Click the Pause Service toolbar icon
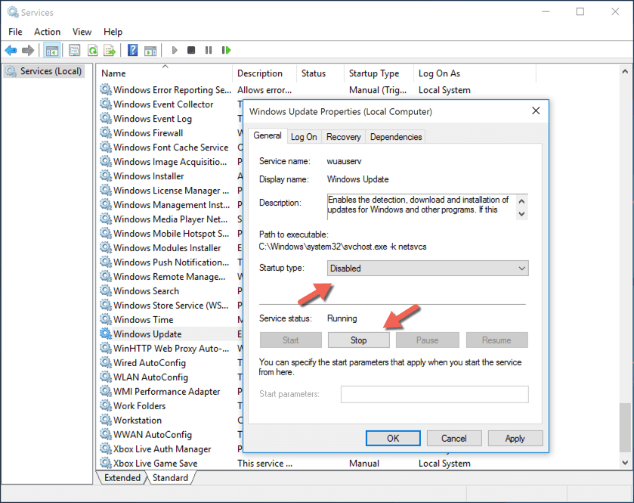 coord(209,50)
